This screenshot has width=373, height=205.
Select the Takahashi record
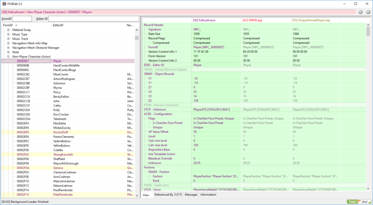pyautogui.click(x=68, y=119)
